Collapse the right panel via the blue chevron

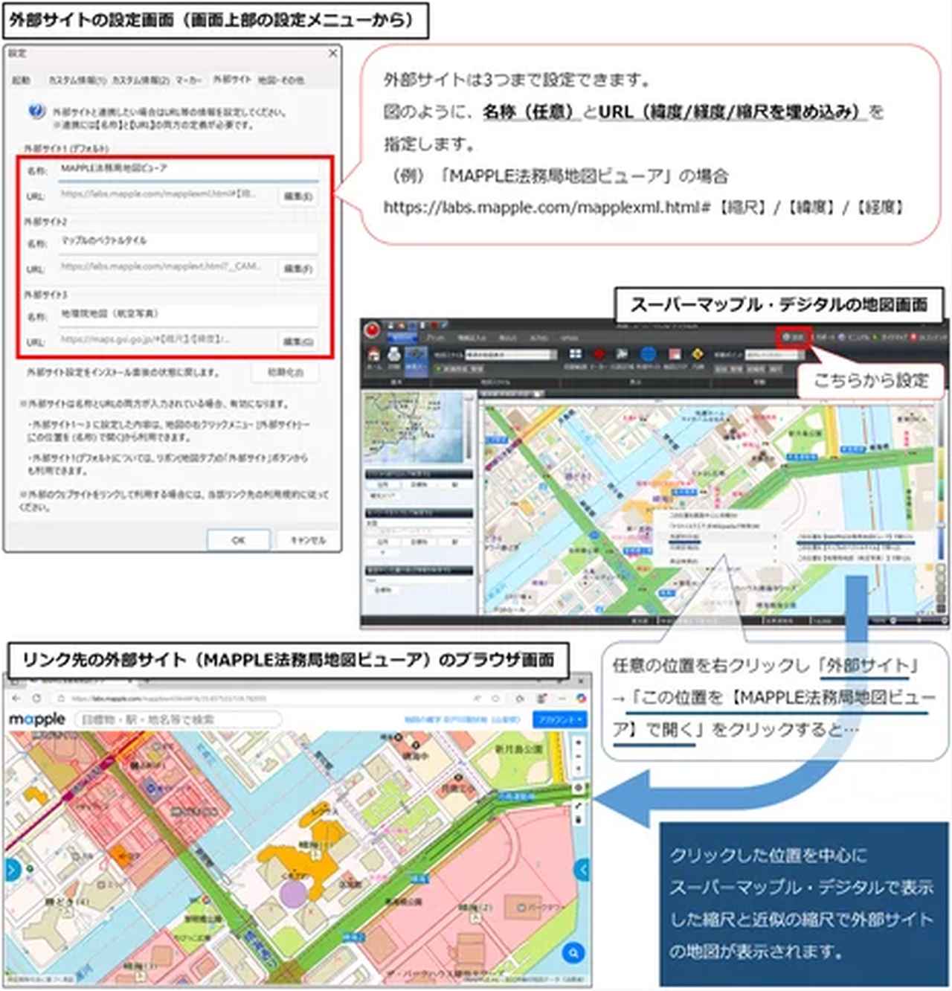tap(582, 868)
